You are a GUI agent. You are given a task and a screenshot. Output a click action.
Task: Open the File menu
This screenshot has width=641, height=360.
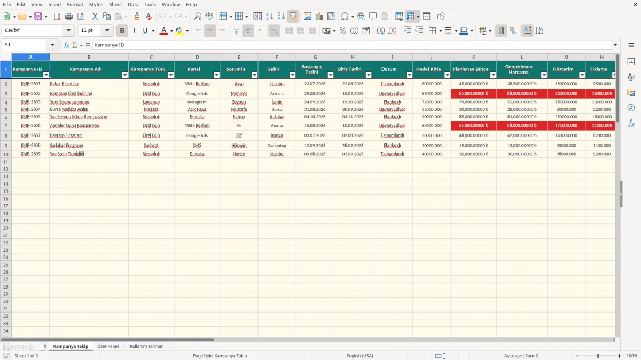click(x=7, y=4)
